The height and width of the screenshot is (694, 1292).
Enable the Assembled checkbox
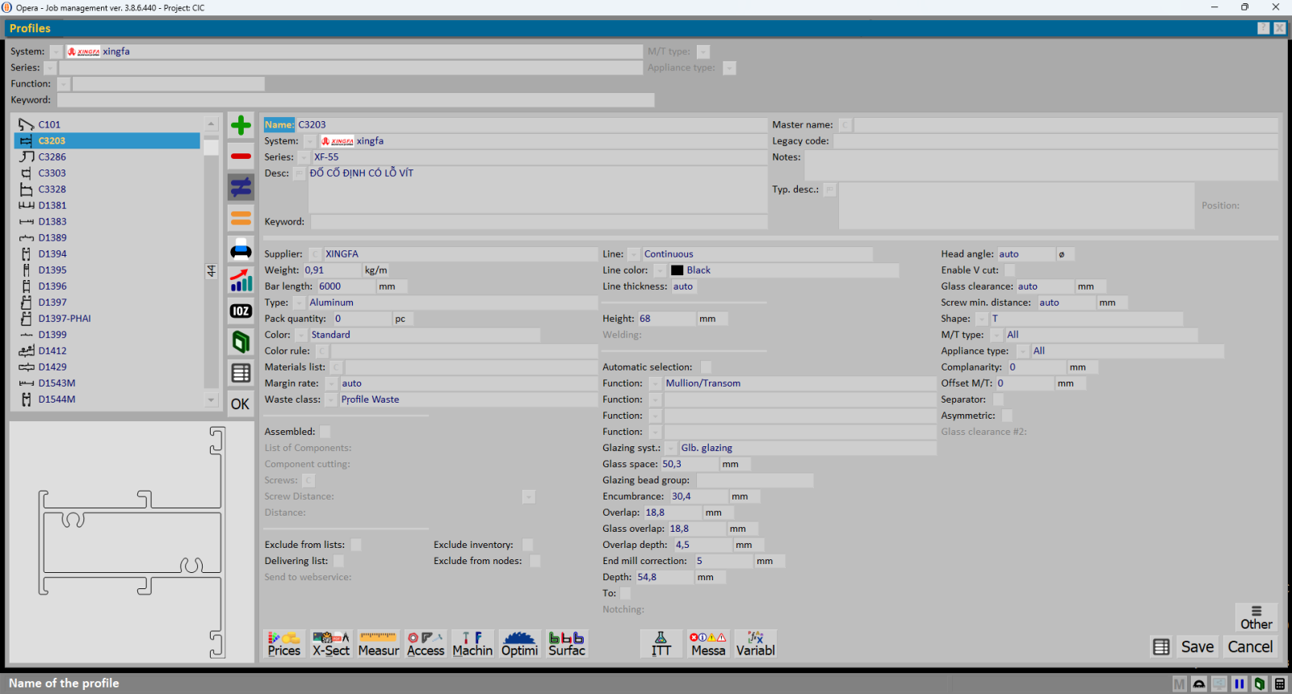tap(325, 432)
